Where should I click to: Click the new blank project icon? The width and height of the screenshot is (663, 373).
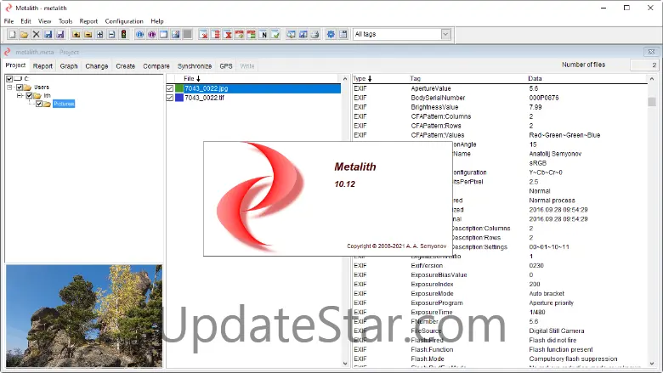pos(12,34)
